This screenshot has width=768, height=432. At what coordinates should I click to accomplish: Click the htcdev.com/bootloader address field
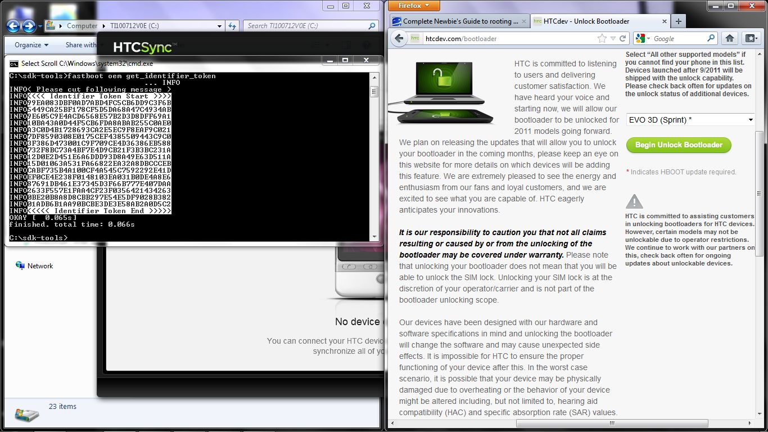(x=506, y=38)
